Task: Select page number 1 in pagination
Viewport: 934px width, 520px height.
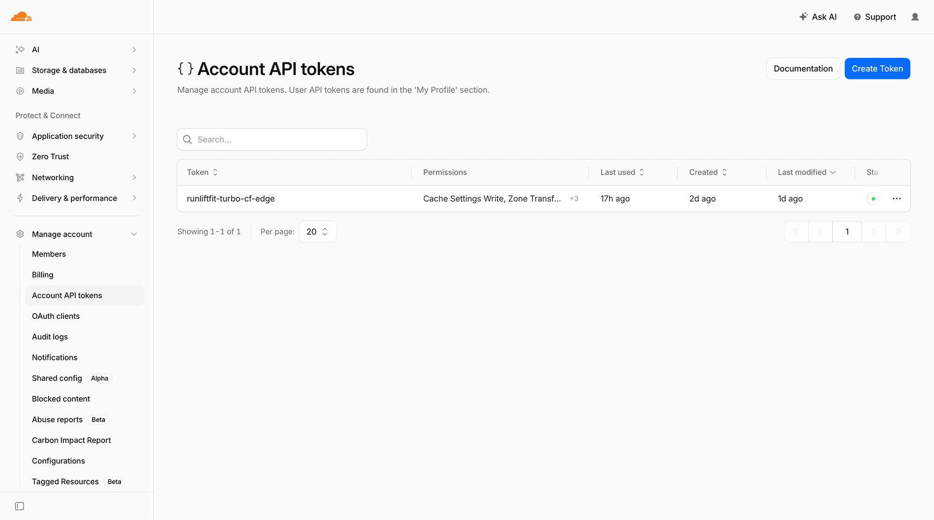Action: 847,232
